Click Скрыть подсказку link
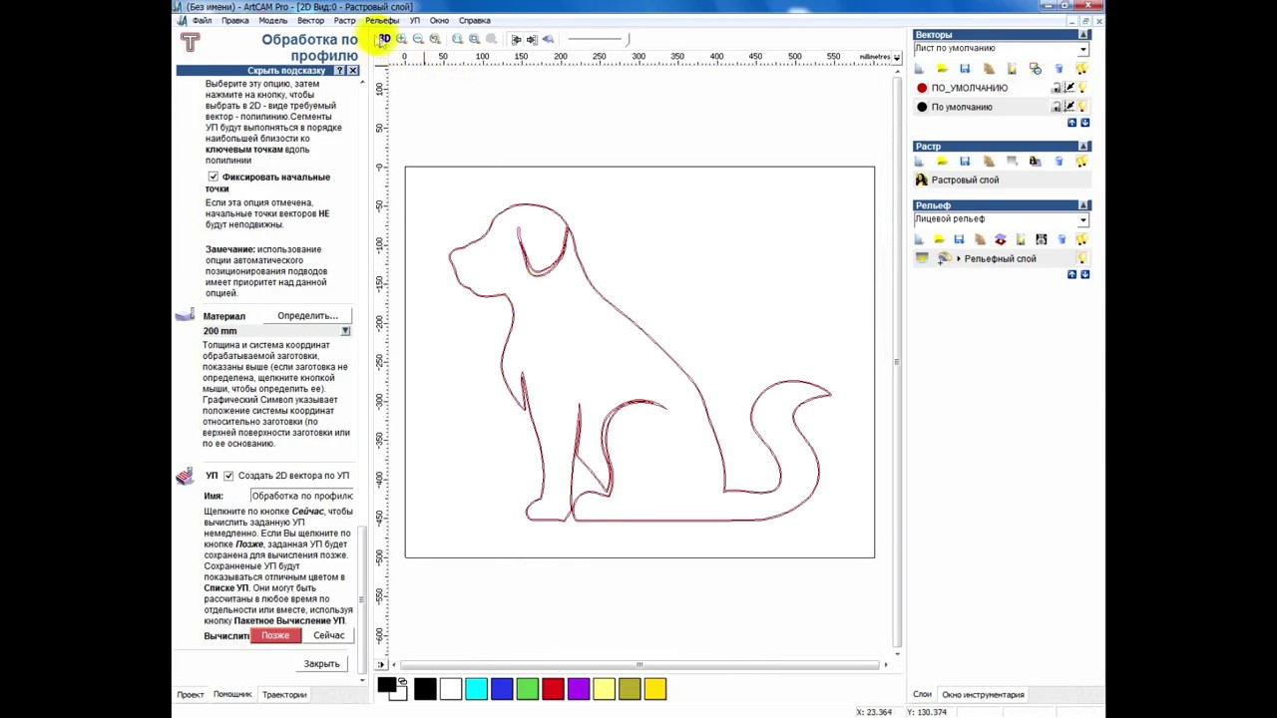The height and width of the screenshot is (718, 1277). tap(286, 71)
